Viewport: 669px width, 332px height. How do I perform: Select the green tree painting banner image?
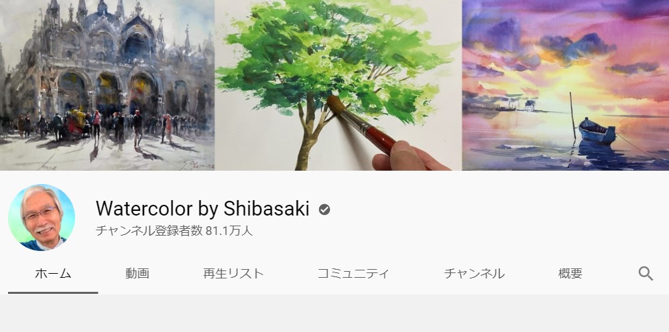pyautogui.click(x=338, y=85)
